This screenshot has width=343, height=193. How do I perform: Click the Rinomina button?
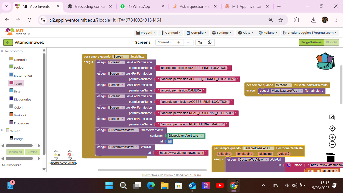[15, 152]
